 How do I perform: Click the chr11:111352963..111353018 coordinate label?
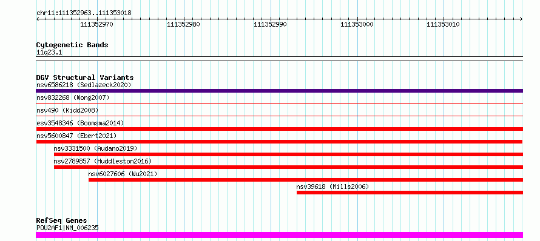click(84, 13)
